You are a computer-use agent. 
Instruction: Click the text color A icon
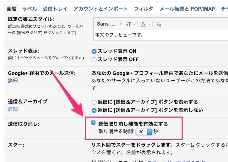tap(143, 24)
